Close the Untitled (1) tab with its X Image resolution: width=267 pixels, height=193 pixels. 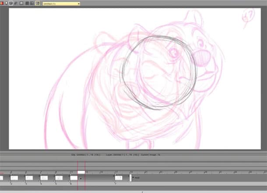(78, 3)
